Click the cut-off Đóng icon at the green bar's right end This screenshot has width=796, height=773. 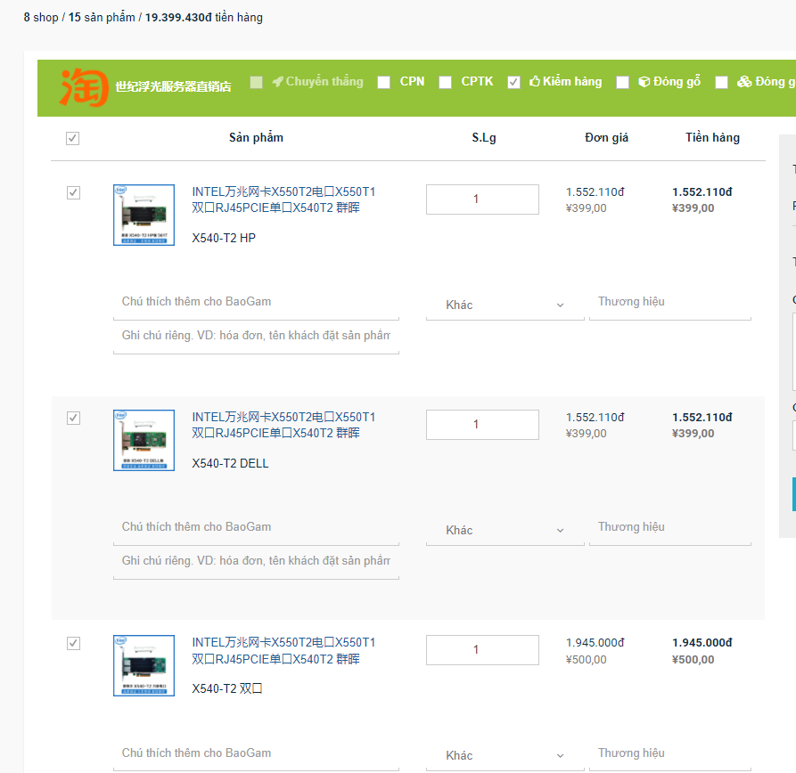click(x=744, y=82)
